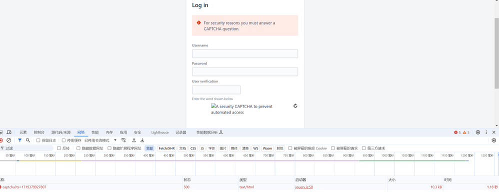Open DevTools settings gear icon in the DevTools tab bar

point(478,132)
